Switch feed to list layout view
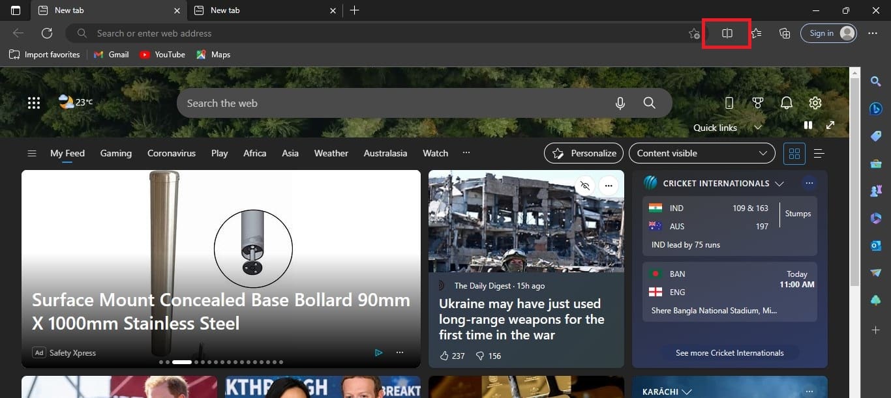 pos(819,153)
